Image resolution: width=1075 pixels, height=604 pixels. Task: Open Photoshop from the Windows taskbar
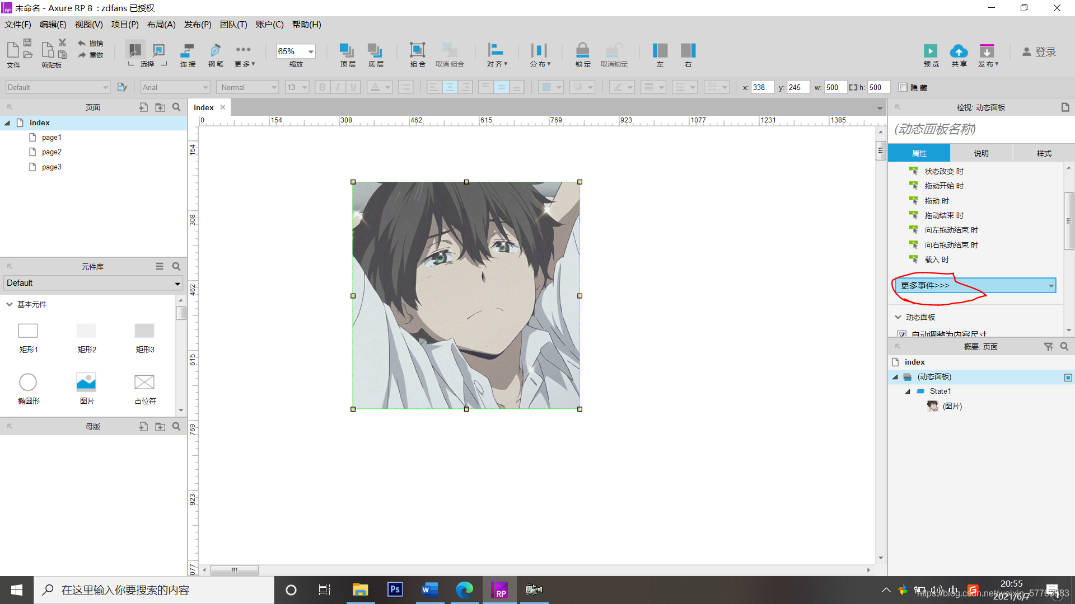[x=395, y=589]
